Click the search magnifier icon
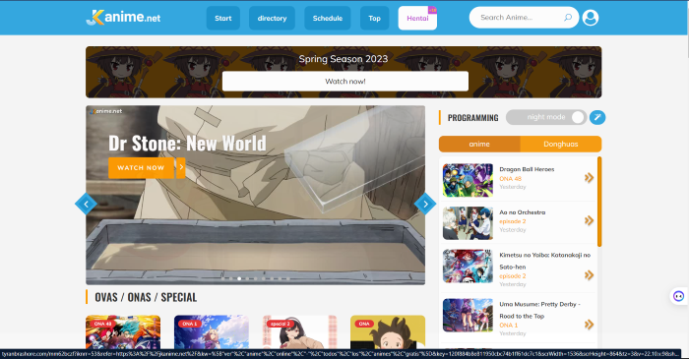689x359 pixels. 568,18
